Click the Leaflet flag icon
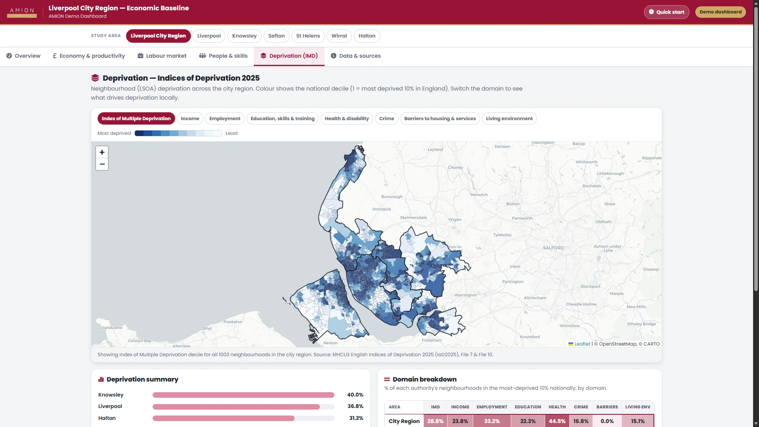 (571, 344)
